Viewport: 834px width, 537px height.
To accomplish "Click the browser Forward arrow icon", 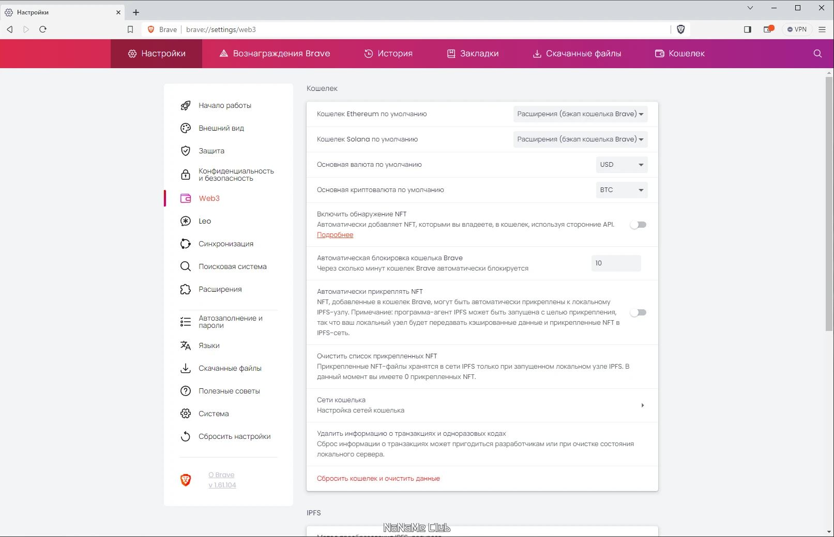I will pos(26,29).
